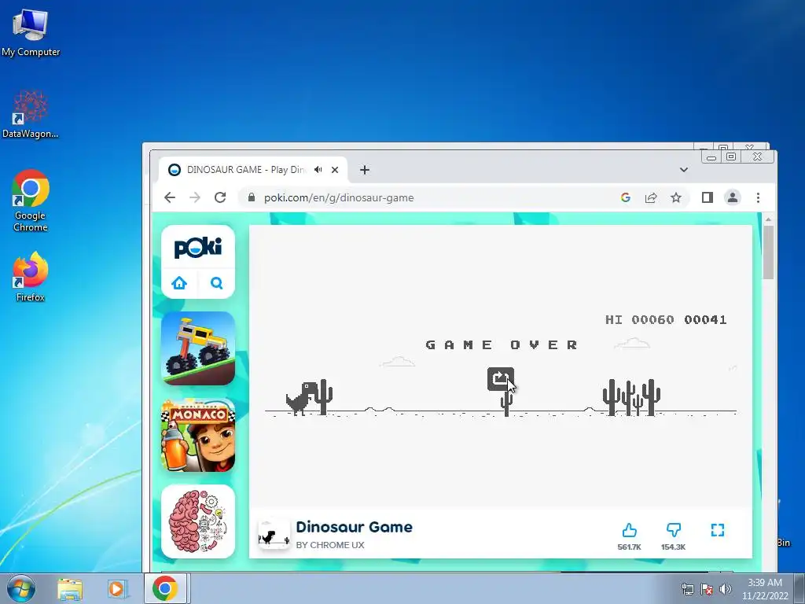Open the Chrome profile menu
This screenshot has height=604, width=805.
(x=733, y=197)
